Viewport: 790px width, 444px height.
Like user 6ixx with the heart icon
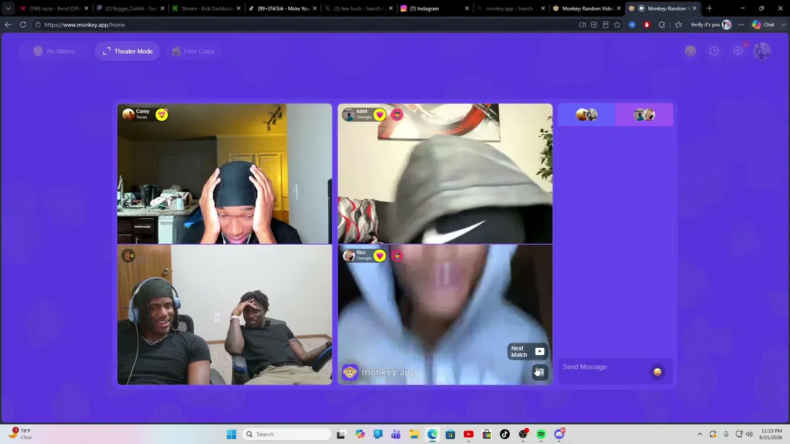click(380, 255)
